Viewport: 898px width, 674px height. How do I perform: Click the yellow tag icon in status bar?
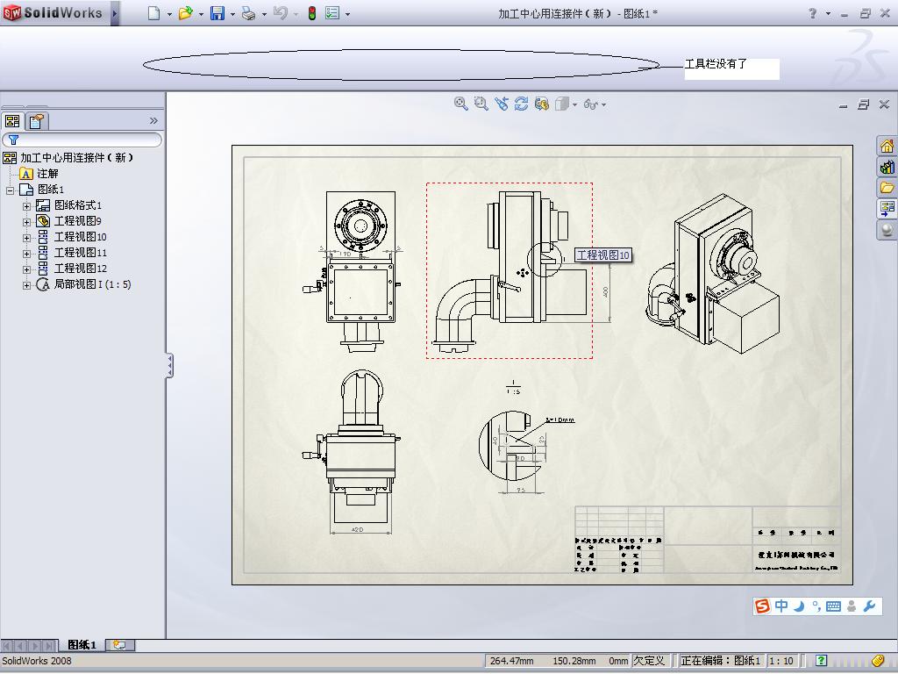(878, 661)
